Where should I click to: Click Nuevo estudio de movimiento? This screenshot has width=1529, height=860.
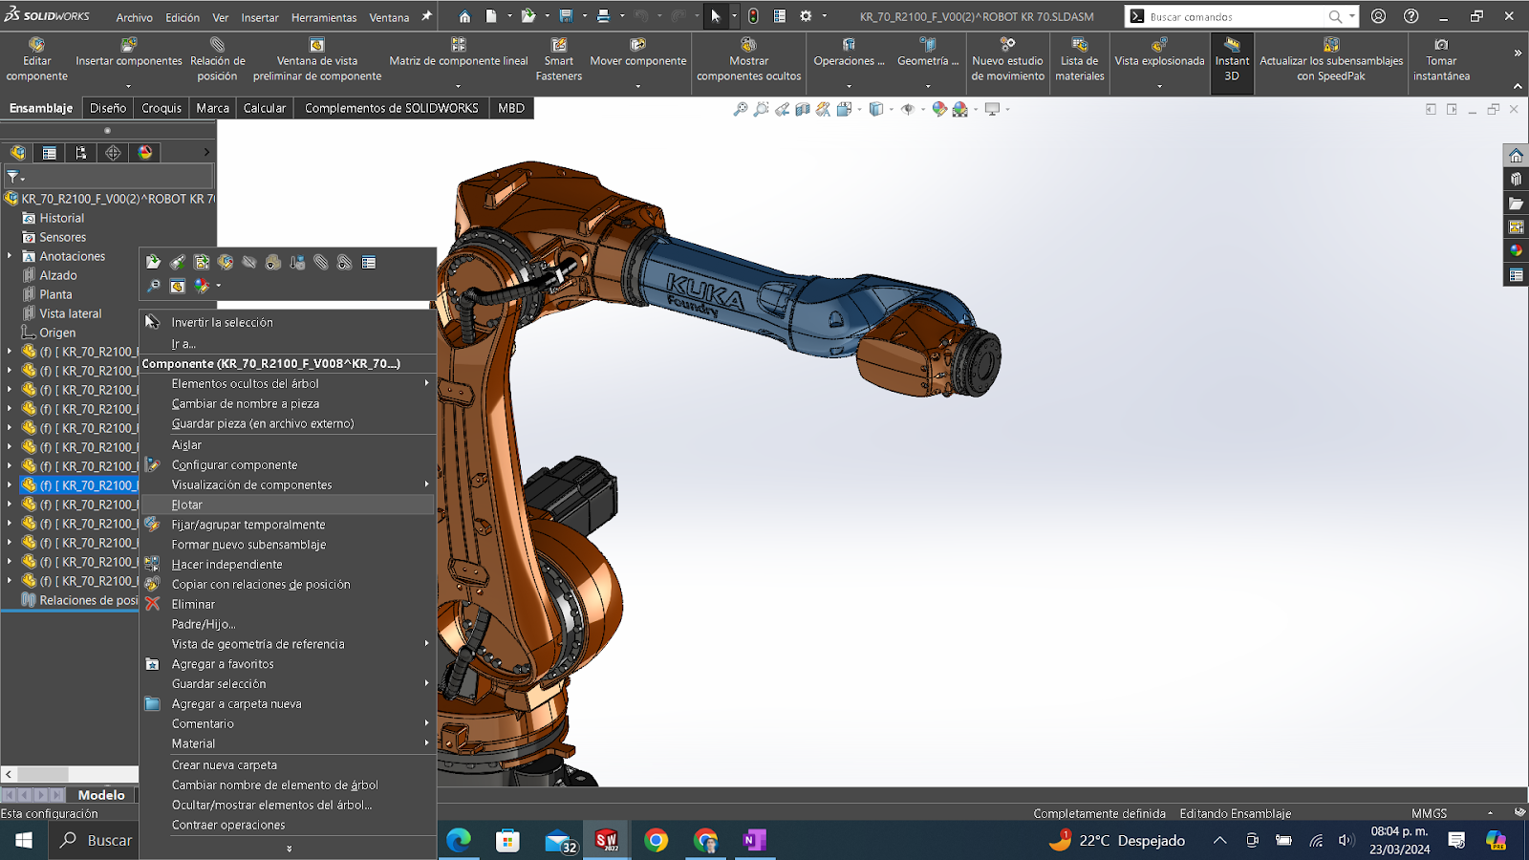tap(1007, 60)
